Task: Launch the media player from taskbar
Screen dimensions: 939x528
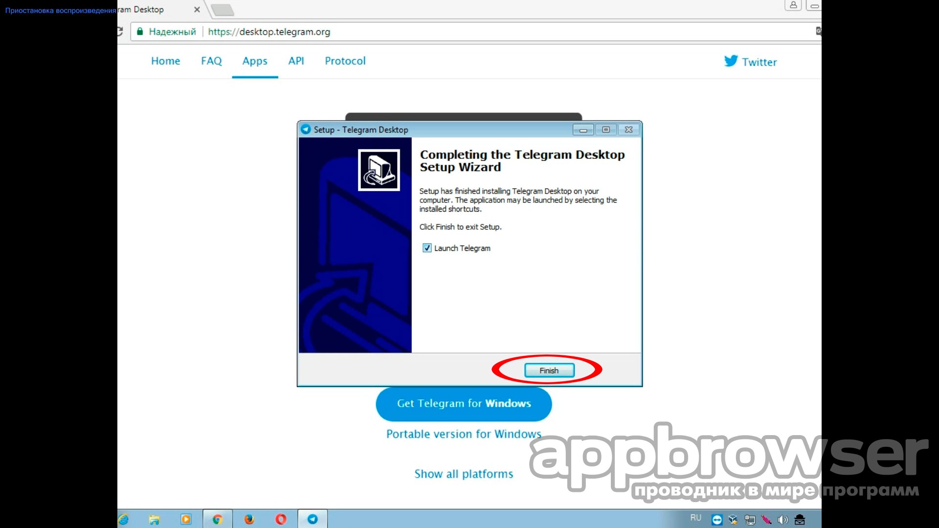Action: pos(186,519)
